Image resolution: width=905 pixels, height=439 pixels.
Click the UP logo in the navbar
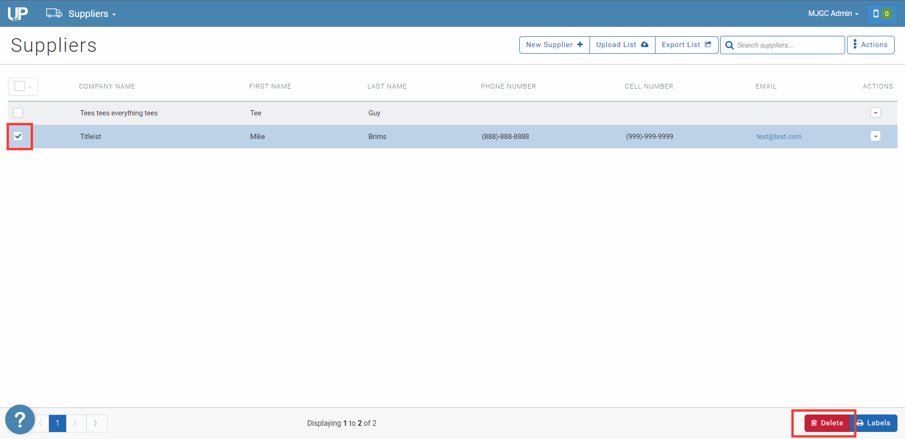(17, 13)
